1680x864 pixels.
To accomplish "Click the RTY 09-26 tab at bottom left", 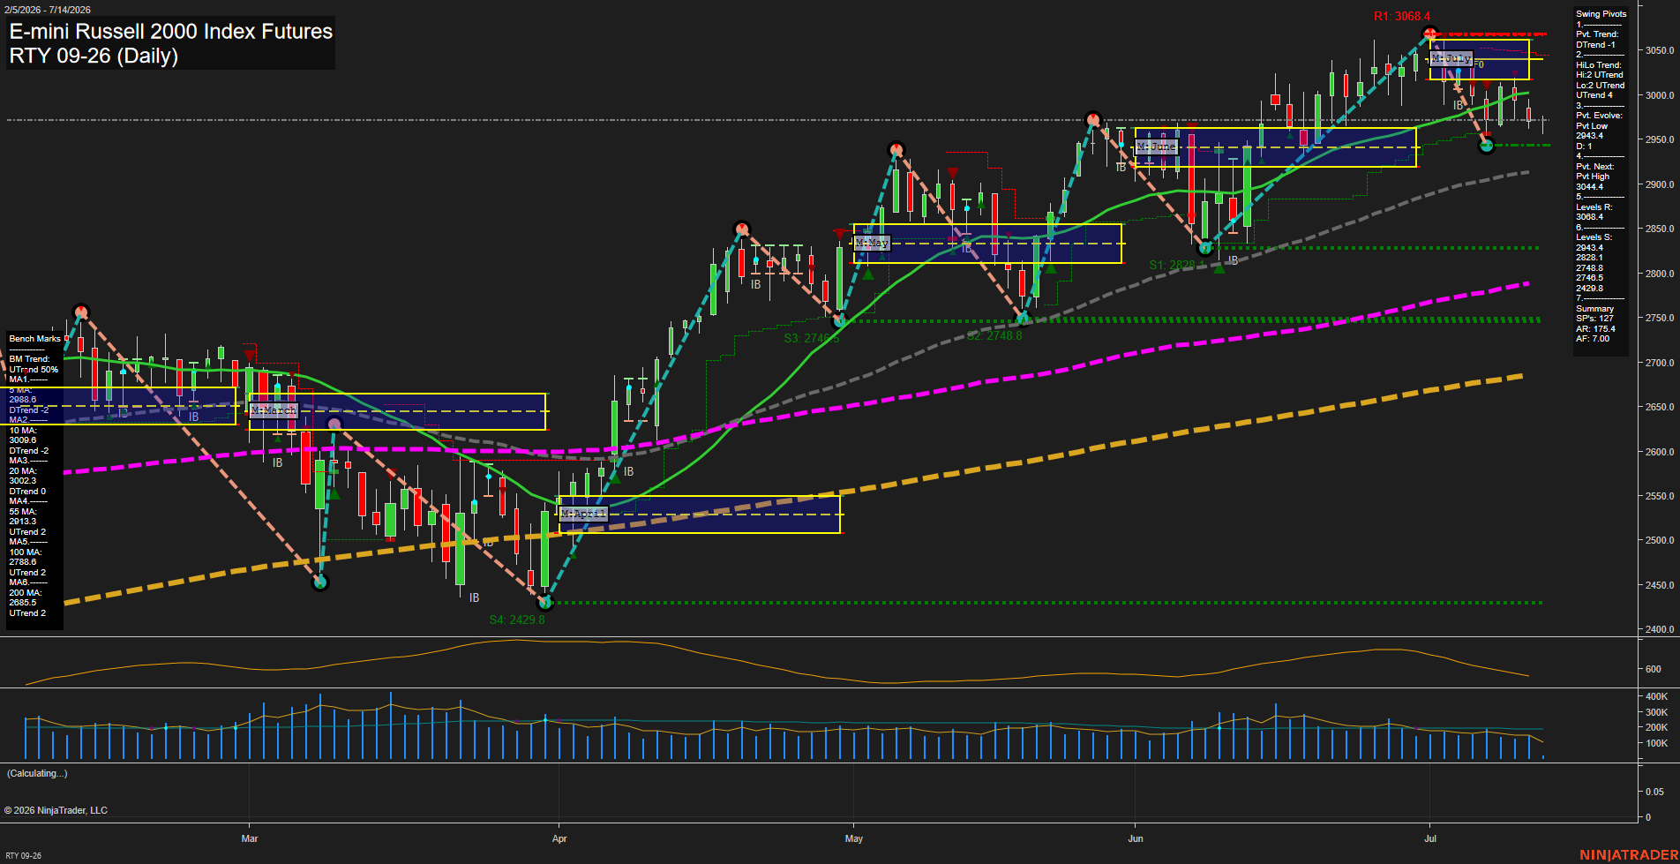I will click(23, 856).
